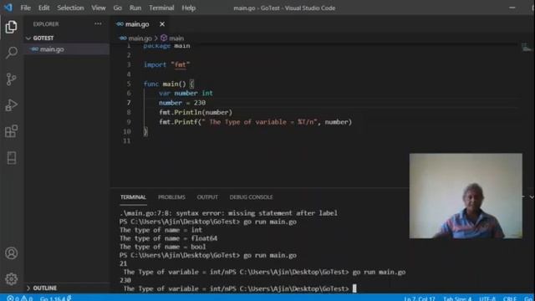
Task: Open the Search view icon
Action: click(11, 53)
